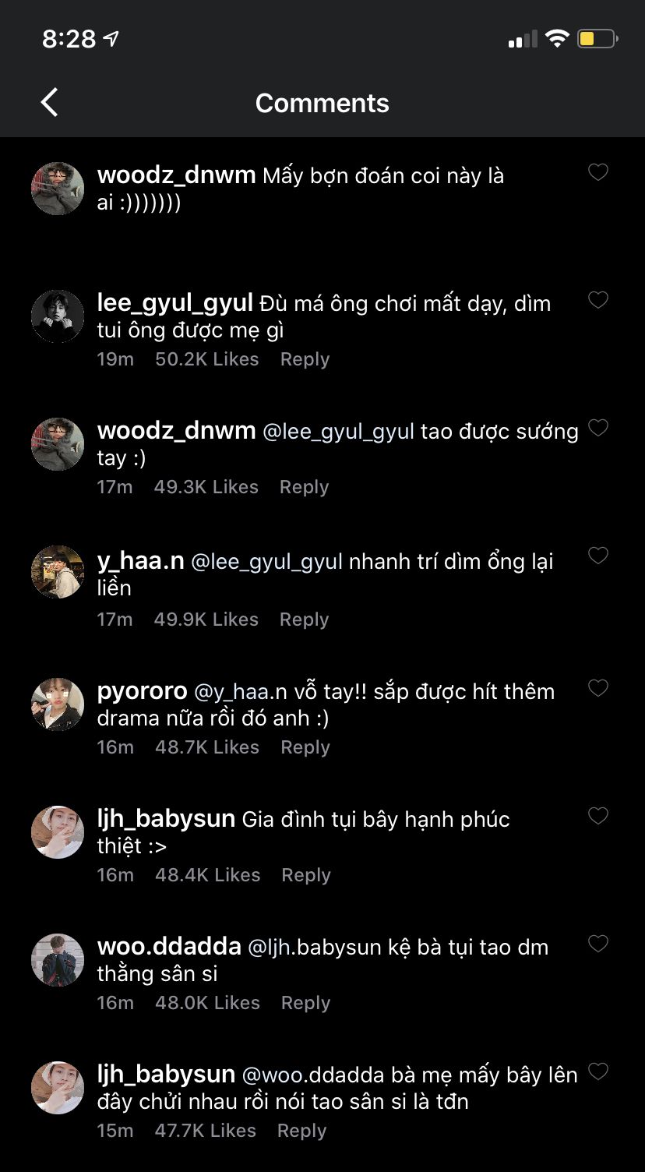Screen dimensions: 645x1172
Task: Heart the pyororo comment
Action: (597, 688)
